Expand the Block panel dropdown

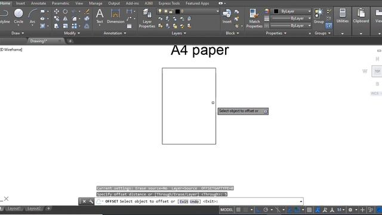232,33
